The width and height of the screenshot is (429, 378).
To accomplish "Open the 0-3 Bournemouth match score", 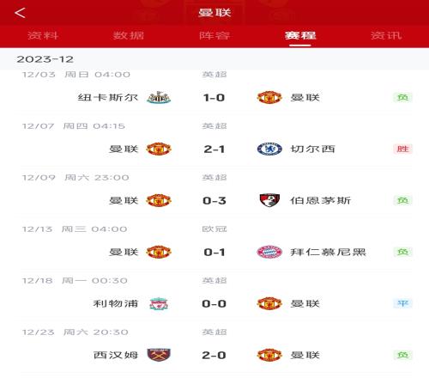I will [x=214, y=201].
